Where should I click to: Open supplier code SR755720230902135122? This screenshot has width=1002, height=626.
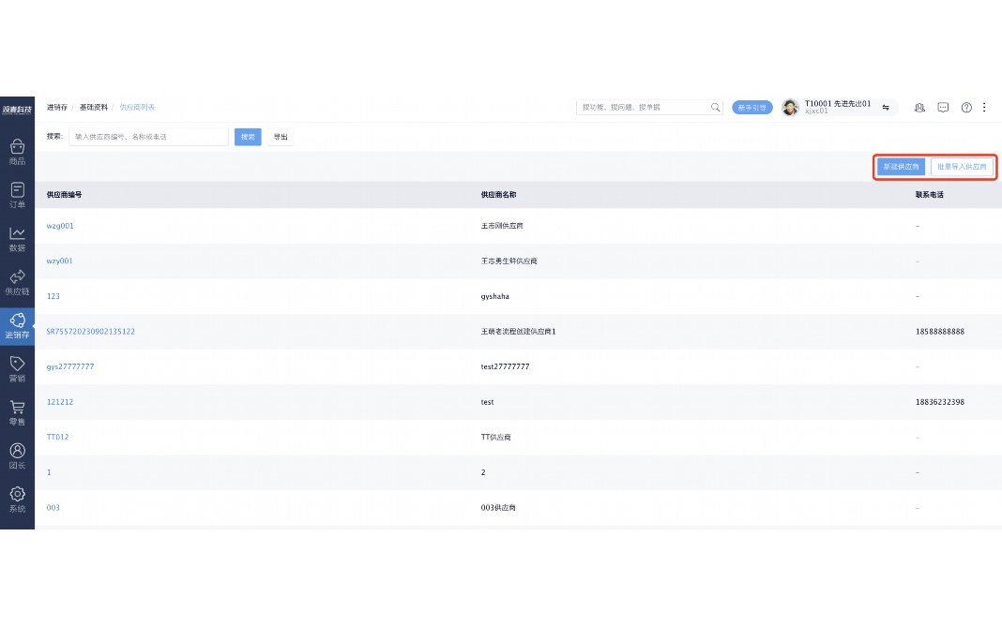click(x=91, y=331)
